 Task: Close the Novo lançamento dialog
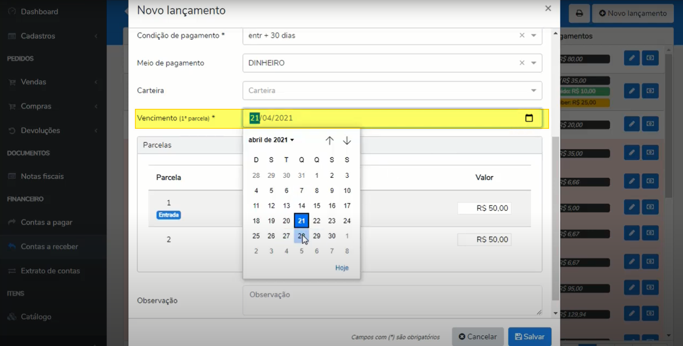(548, 8)
